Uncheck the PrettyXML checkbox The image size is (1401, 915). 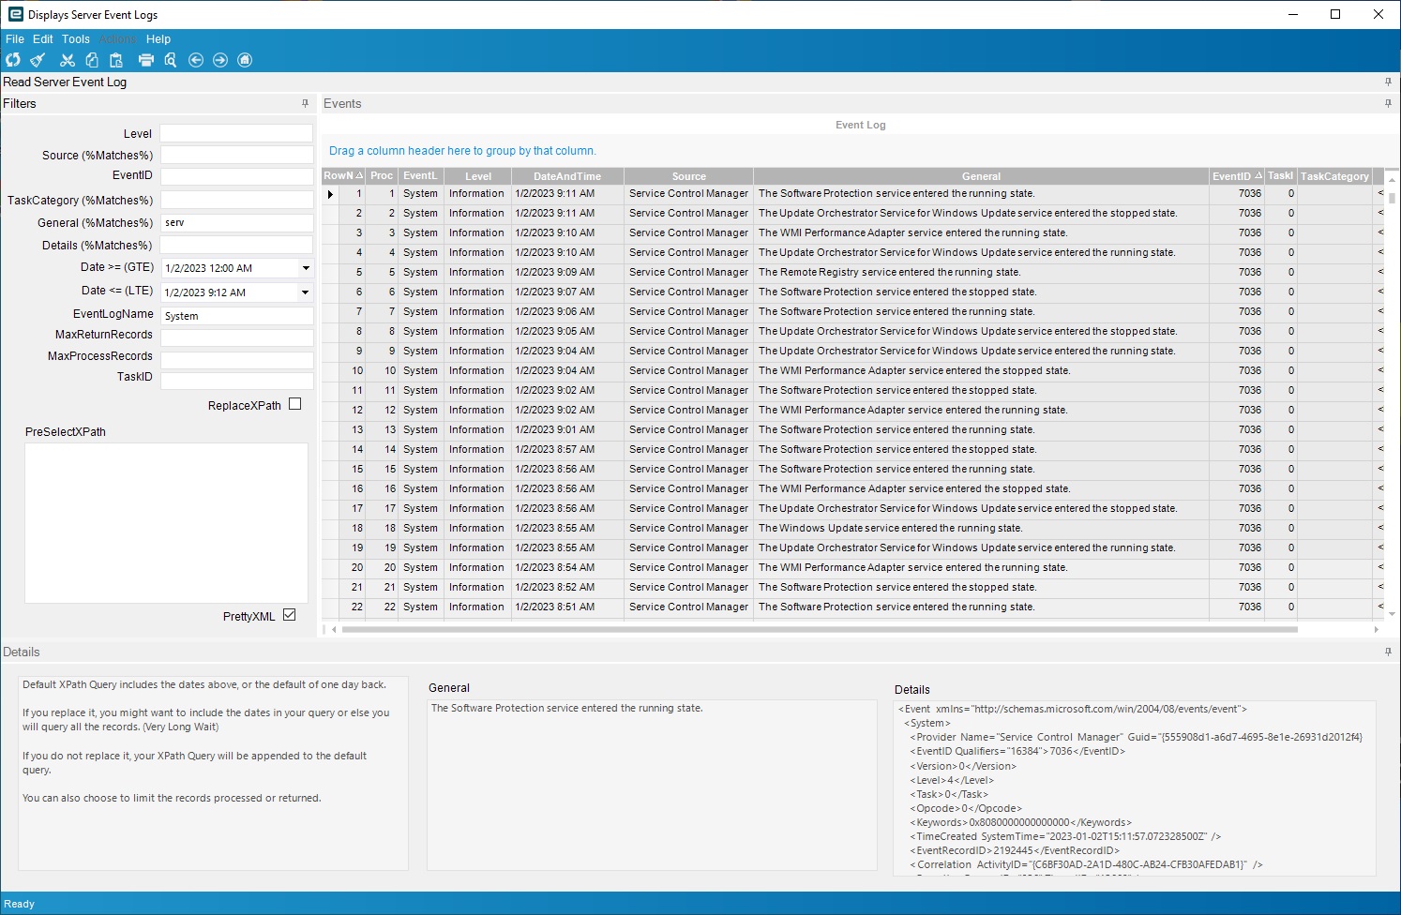290,615
